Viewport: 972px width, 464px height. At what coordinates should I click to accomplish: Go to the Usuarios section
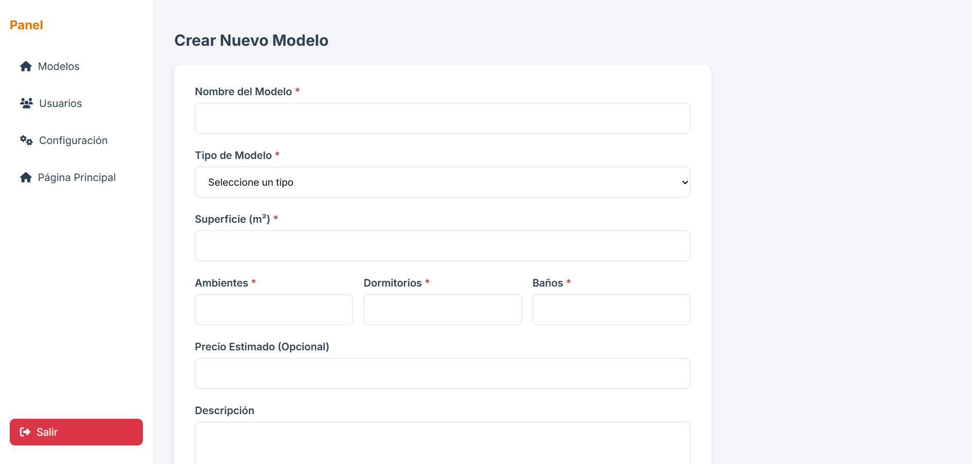[x=60, y=103]
